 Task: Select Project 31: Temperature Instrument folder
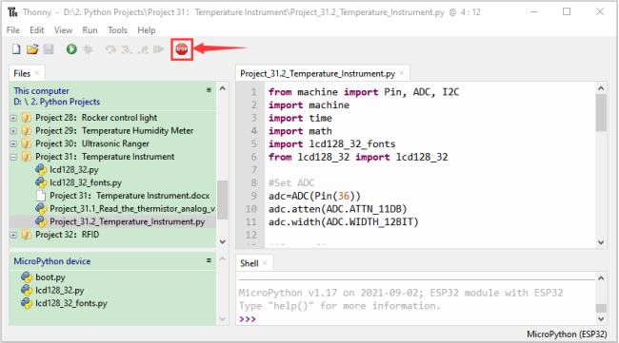click(105, 157)
